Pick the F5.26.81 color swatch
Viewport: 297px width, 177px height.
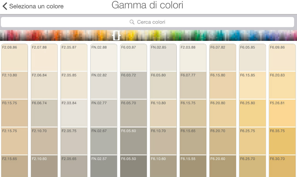coord(282,113)
